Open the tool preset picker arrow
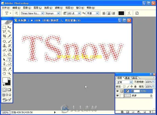This screenshot has height=115, width=157. click(x=10, y=13)
